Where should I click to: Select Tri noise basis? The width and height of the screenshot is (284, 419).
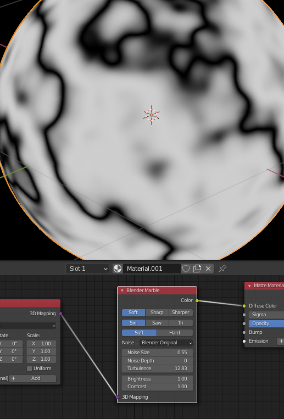point(181,323)
